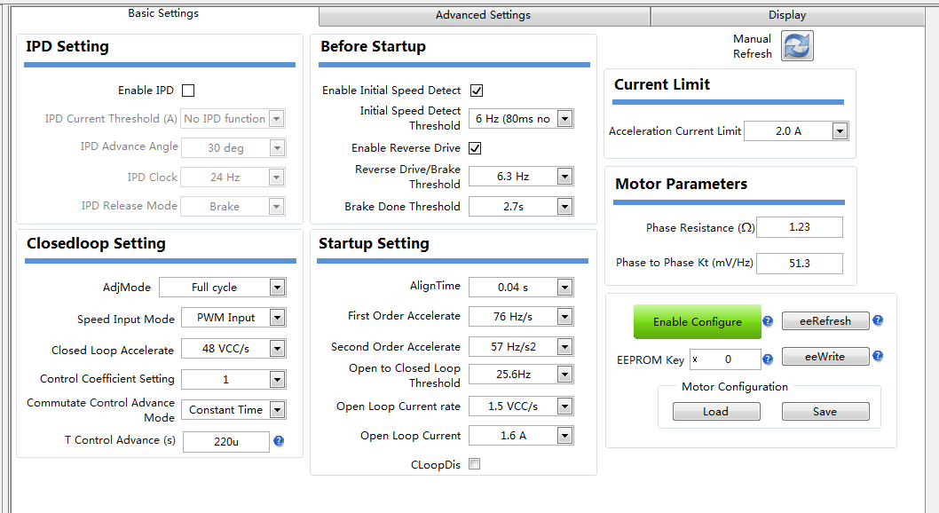Screen dimensions: 939x513
Task: Enable the CLoopDis checkbox
Action: click(x=475, y=464)
